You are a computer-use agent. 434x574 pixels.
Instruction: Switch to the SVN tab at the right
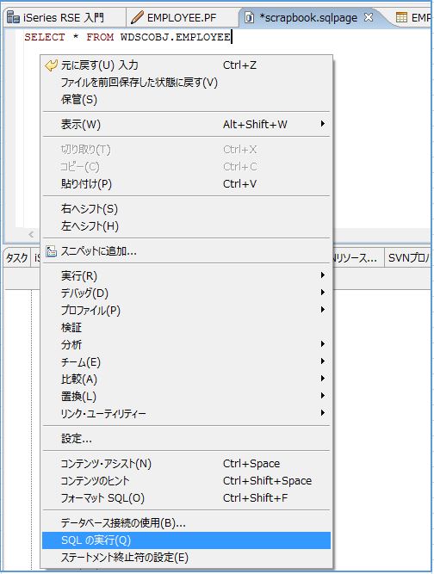407,257
